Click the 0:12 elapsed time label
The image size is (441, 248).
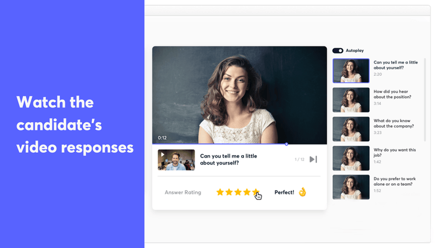pos(162,138)
